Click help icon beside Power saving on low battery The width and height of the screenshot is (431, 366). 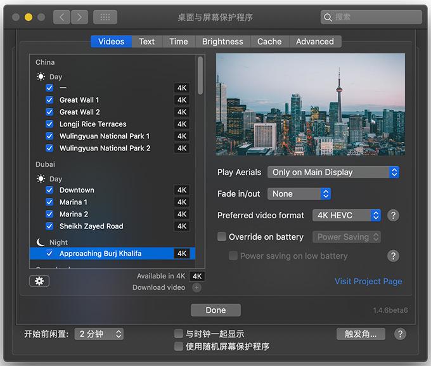pos(393,256)
